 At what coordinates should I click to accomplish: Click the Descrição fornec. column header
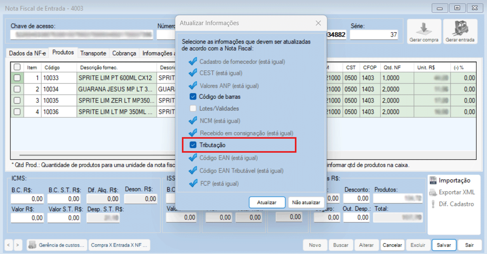coord(116,67)
